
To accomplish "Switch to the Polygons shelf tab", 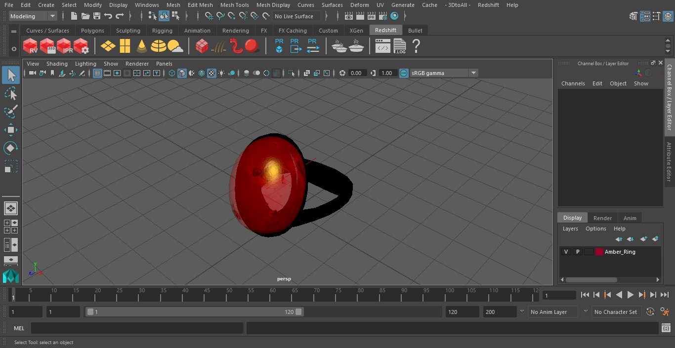I will (x=92, y=31).
